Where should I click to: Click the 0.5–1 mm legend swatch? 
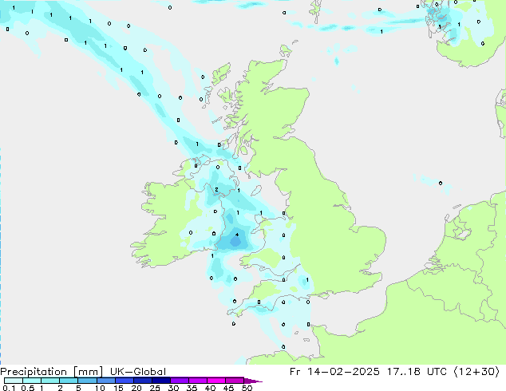32,381
